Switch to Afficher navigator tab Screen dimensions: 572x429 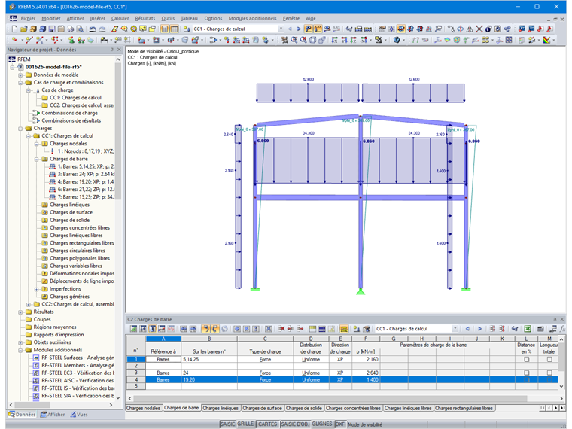53,415
